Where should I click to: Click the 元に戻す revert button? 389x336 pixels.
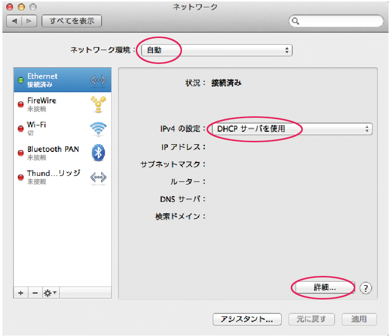click(x=311, y=319)
